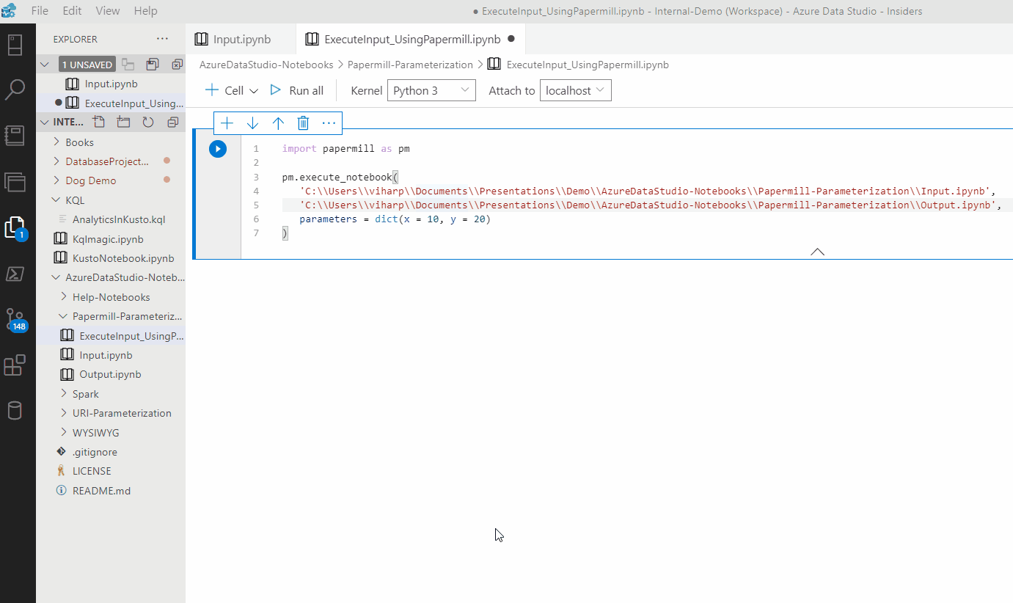Add a new cell using the plus icon
This screenshot has width=1013, height=603.
point(227,123)
